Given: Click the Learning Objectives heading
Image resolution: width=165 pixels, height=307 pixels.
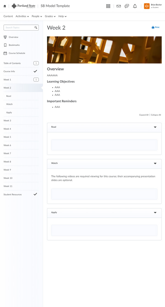Looking at the screenshot, I should point(61,81).
